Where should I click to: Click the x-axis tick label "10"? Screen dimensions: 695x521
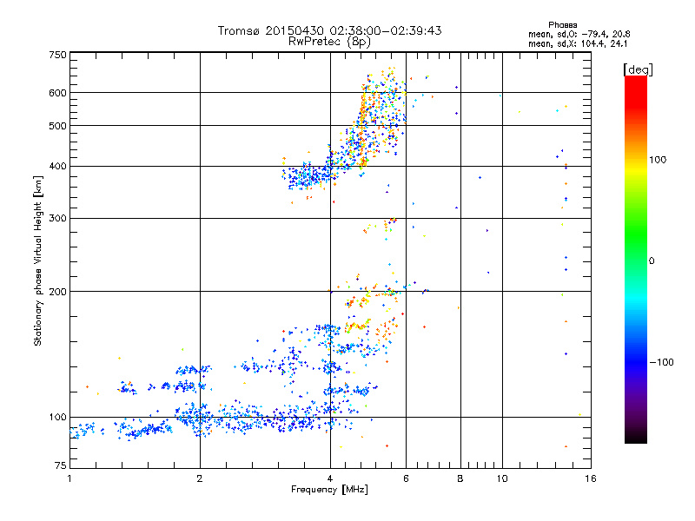click(502, 478)
